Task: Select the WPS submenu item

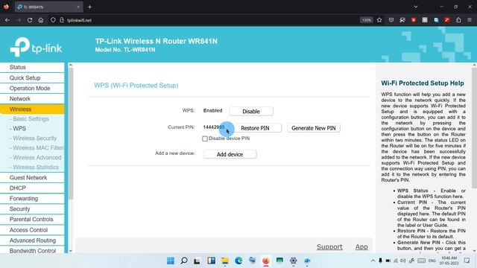Action: tap(19, 129)
